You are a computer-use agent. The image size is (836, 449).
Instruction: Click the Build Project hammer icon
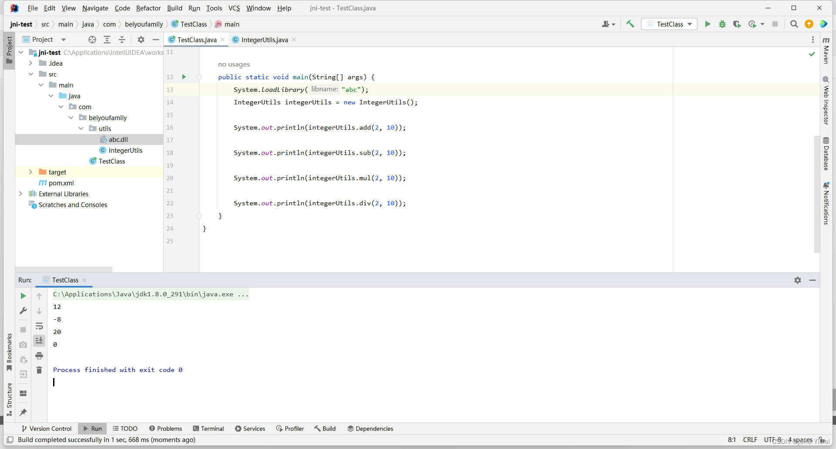630,24
